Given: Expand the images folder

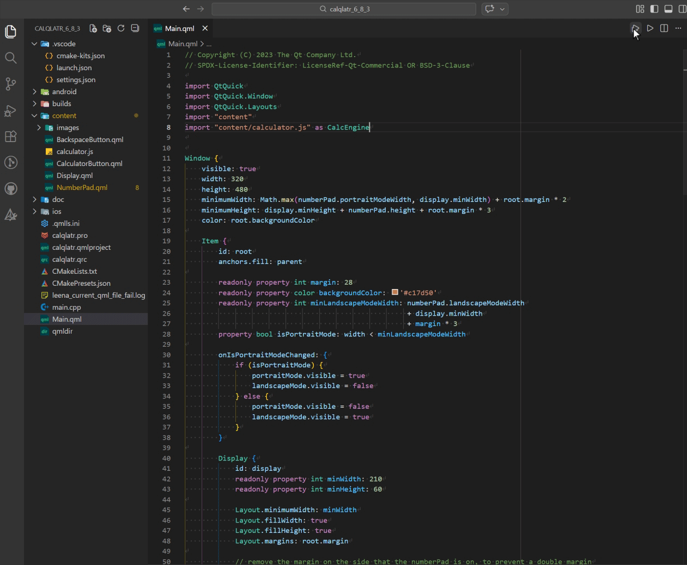Looking at the screenshot, I should click(x=38, y=127).
